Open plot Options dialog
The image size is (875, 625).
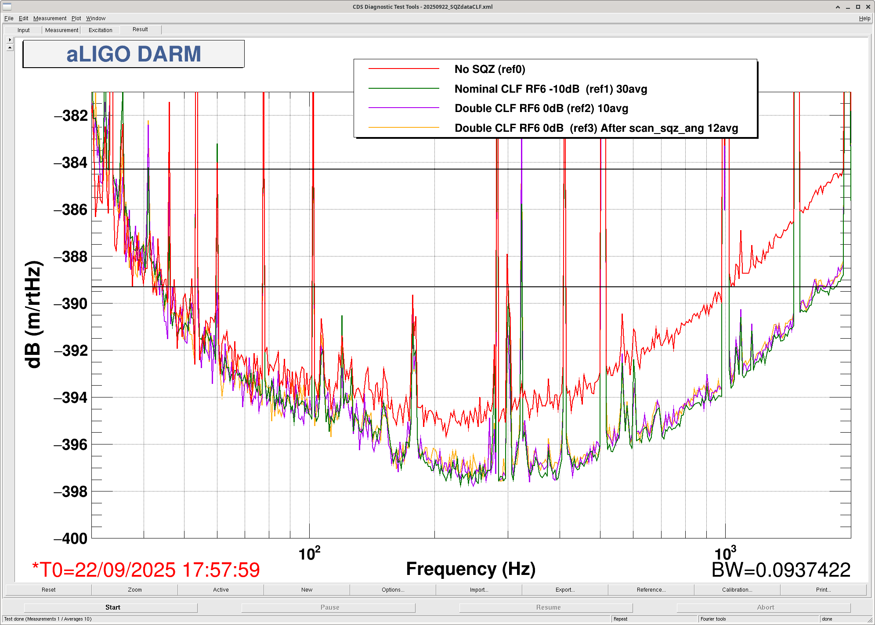coord(393,590)
